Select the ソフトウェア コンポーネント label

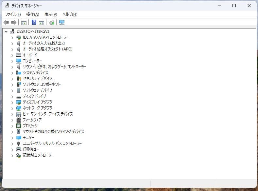[x=42, y=85]
